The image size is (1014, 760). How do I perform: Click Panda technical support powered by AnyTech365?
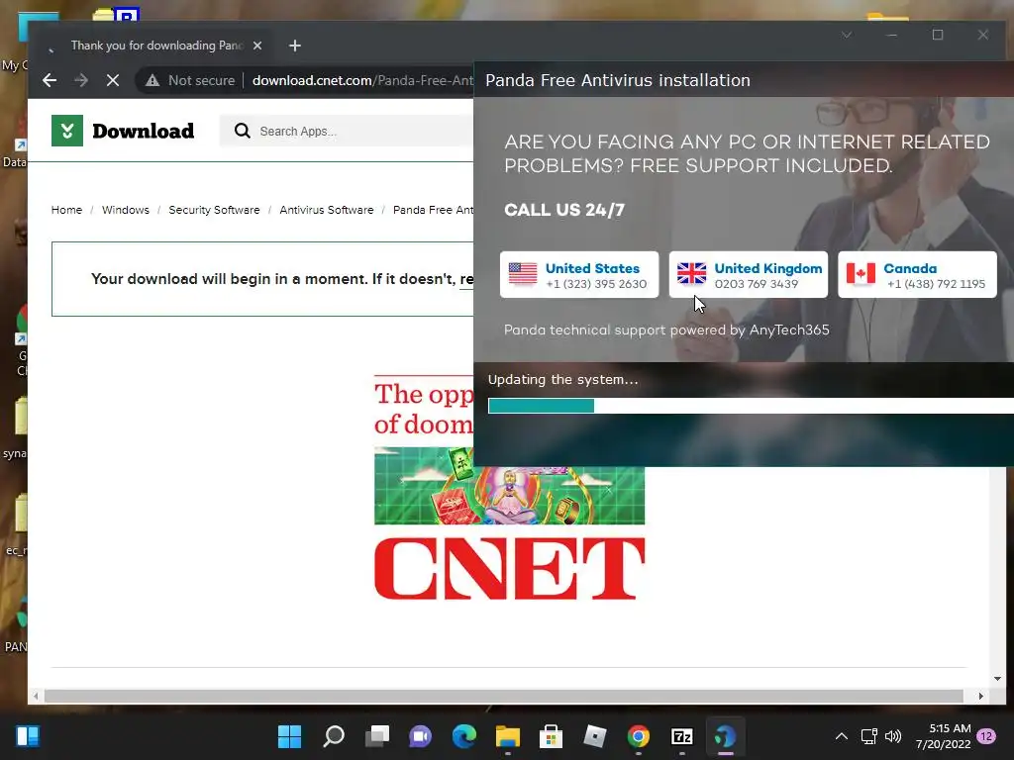click(666, 330)
